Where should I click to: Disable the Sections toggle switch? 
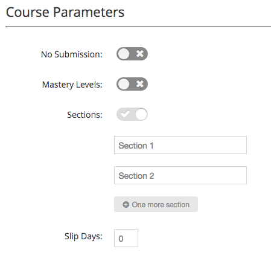[x=132, y=114]
